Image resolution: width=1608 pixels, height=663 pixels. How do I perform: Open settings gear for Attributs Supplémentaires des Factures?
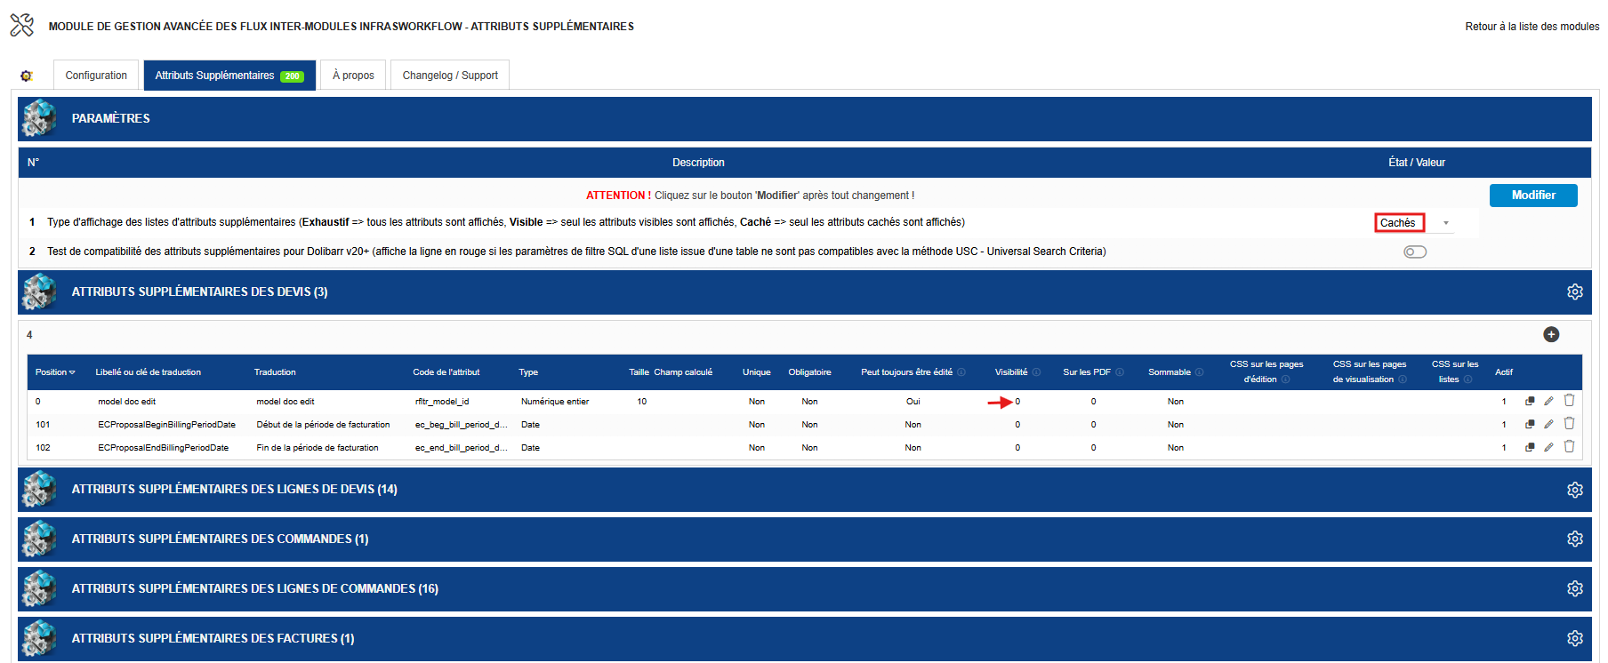click(1575, 638)
